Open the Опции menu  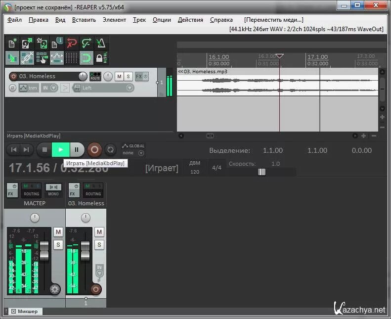tap(162, 20)
